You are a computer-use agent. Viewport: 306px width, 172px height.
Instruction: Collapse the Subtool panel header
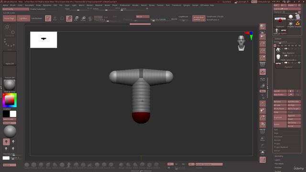coord(278,39)
